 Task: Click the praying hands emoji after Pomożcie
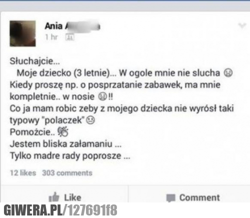[x=63, y=132]
